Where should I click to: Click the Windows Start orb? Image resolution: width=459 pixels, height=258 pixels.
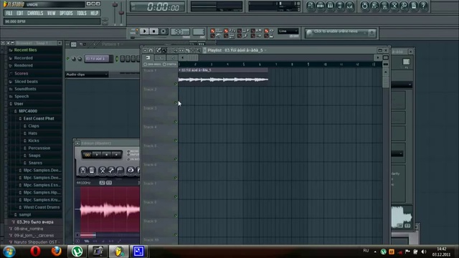point(9,252)
